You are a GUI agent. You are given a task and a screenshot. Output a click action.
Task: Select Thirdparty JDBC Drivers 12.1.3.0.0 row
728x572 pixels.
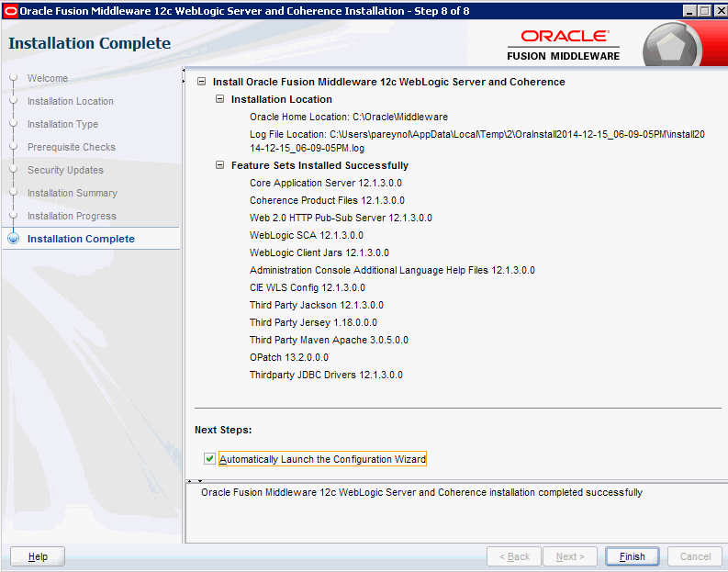pos(326,375)
